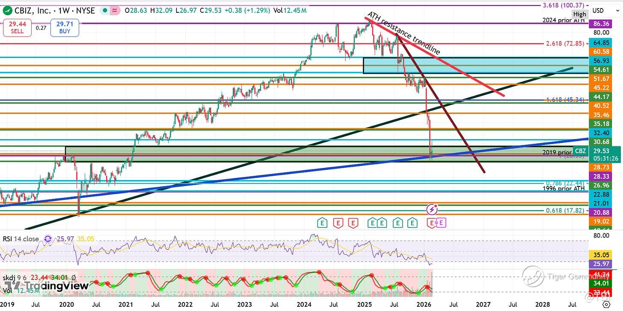Click the 2022 label on time axis
The image size is (623, 311).
click(x=185, y=305)
